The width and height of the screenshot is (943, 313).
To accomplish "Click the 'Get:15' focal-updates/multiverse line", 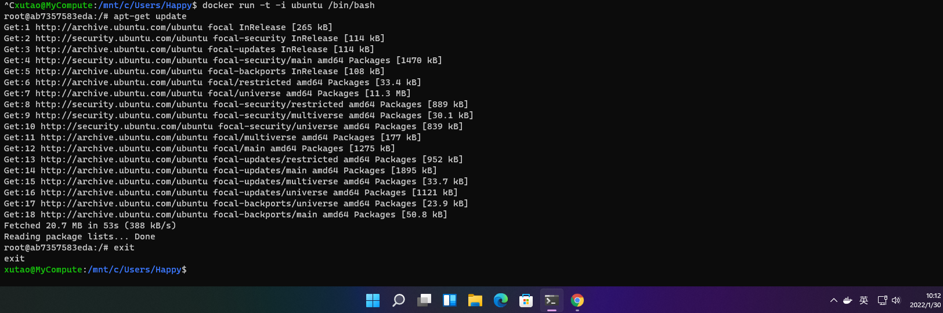I will point(236,181).
